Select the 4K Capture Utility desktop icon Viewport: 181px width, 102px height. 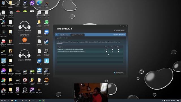point(25,4)
